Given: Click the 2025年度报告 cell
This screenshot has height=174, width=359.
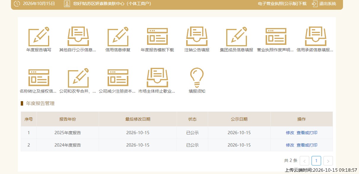Looking at the screenshot, I should tap(68, 133).
